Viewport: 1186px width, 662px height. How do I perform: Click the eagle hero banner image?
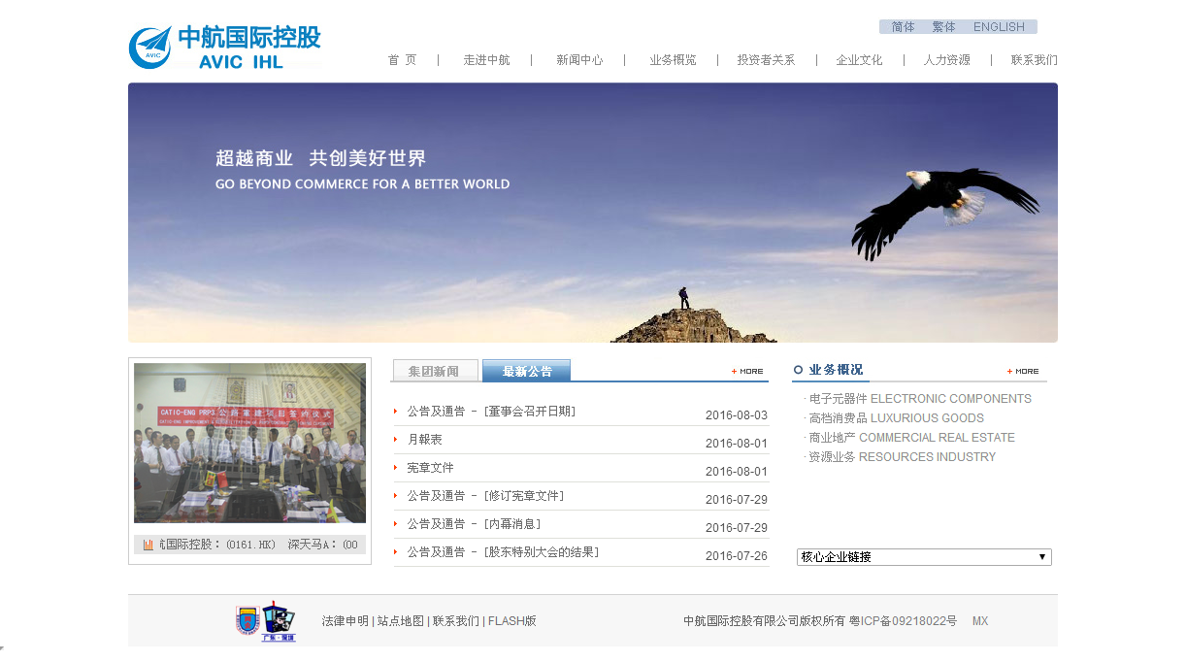pyautogui.click(x=593, y=213)
